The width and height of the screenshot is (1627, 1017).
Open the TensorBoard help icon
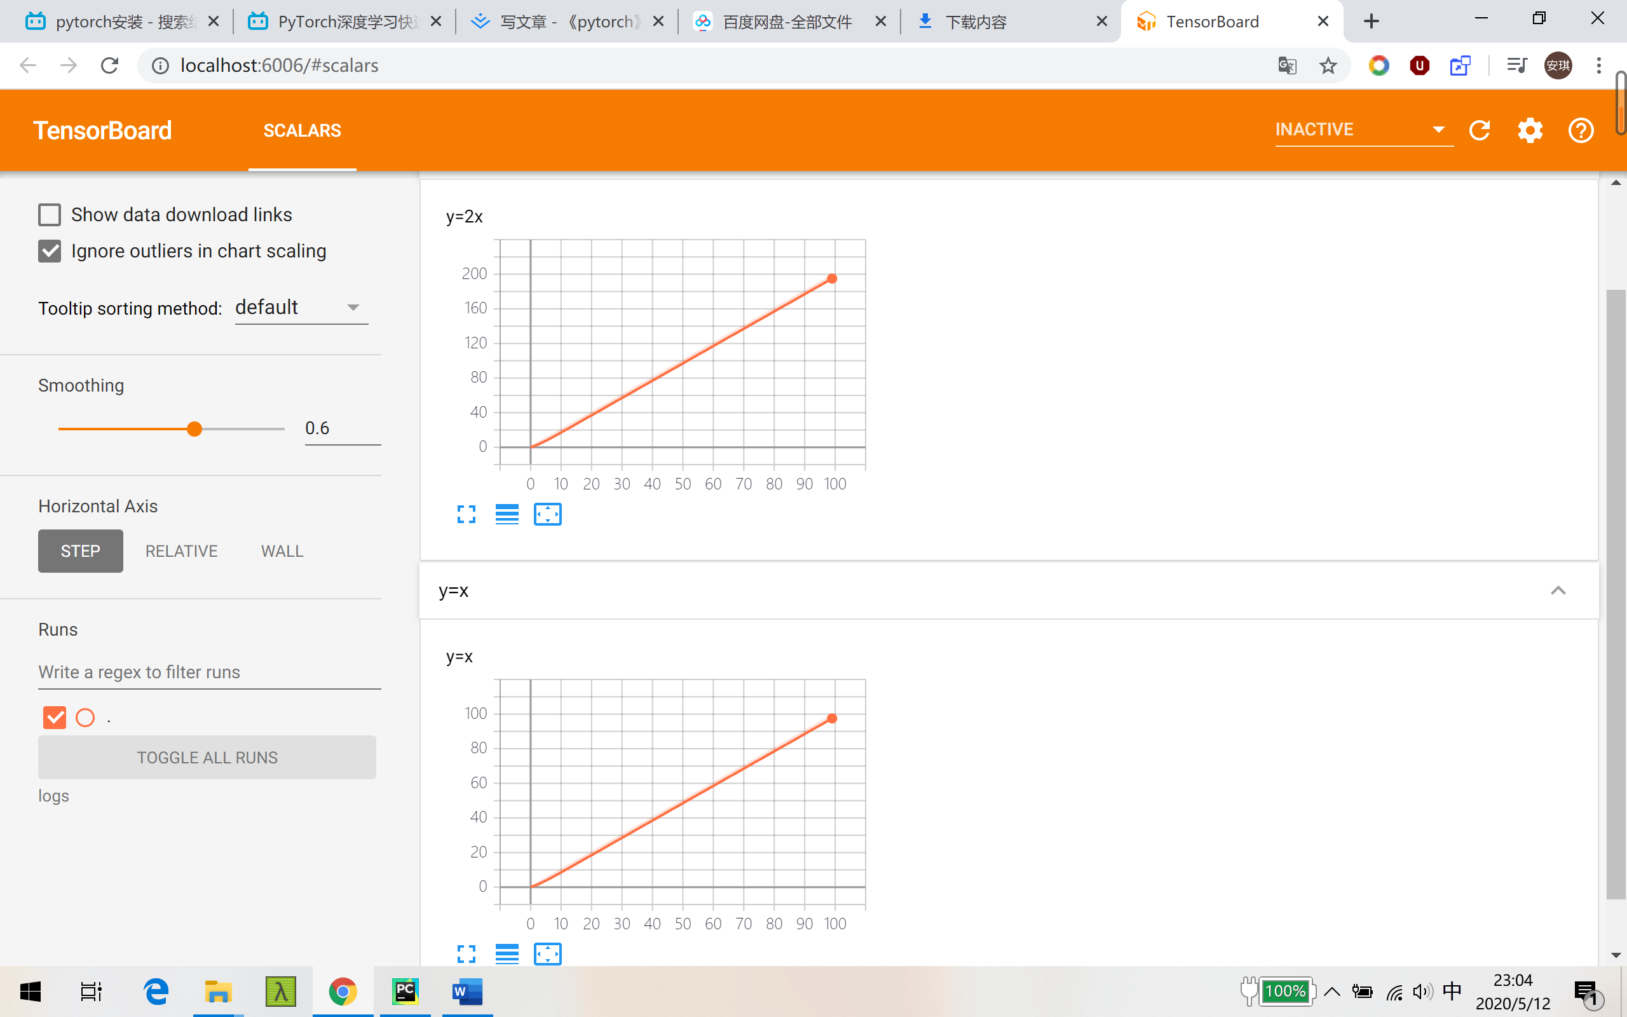pos(1581,130)
